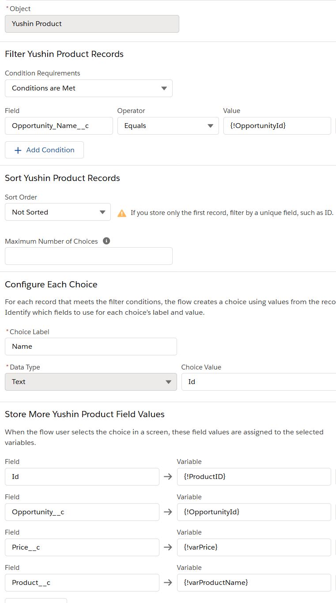Viewport: 336px width, 603px height.
Task: Open the Condition Requirements dropdown
Action: coord(89,88)
